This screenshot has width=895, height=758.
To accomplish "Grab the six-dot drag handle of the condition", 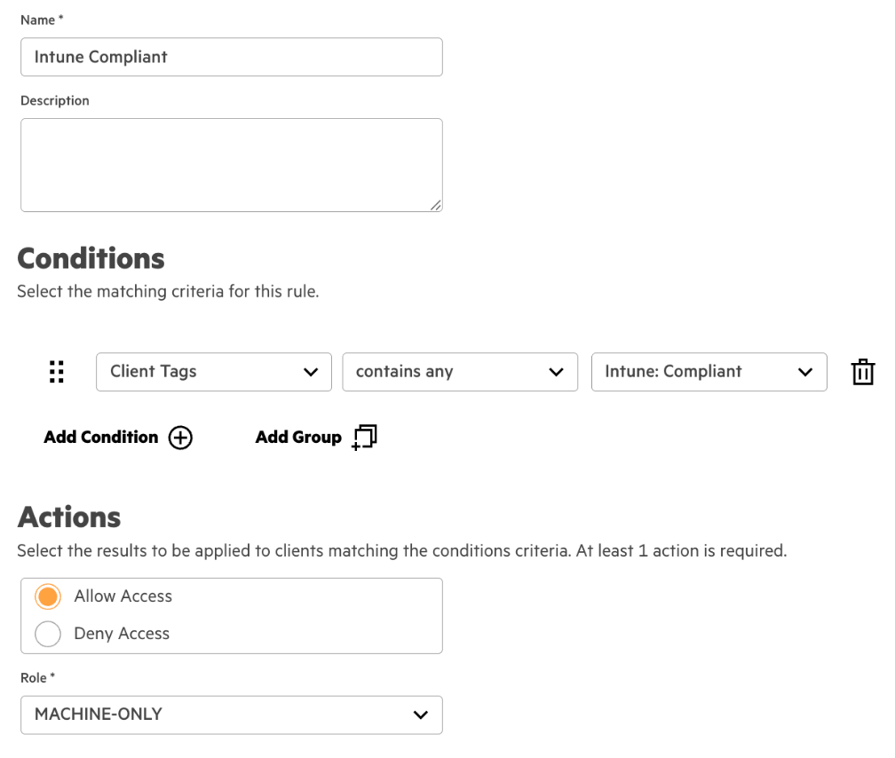I will [x=57, y=372].
